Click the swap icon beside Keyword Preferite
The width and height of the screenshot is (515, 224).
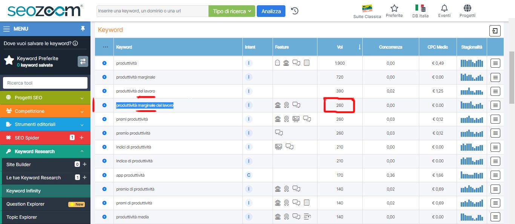click(83, 61)
